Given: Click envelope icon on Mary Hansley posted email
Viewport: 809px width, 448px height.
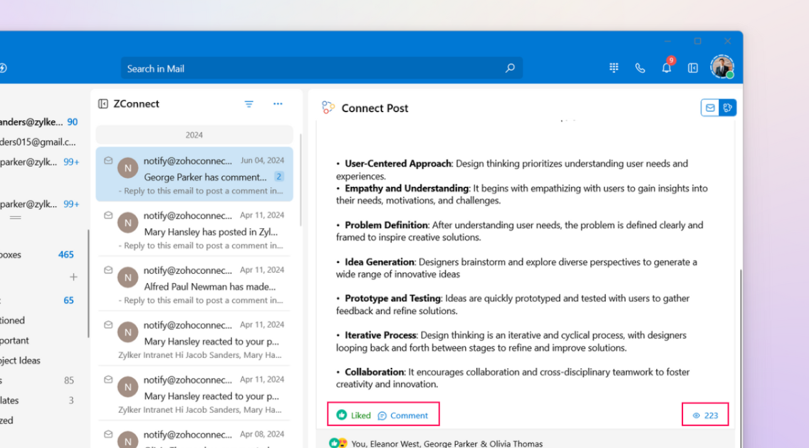Looking at the screenshot, I should click(108, 215).
